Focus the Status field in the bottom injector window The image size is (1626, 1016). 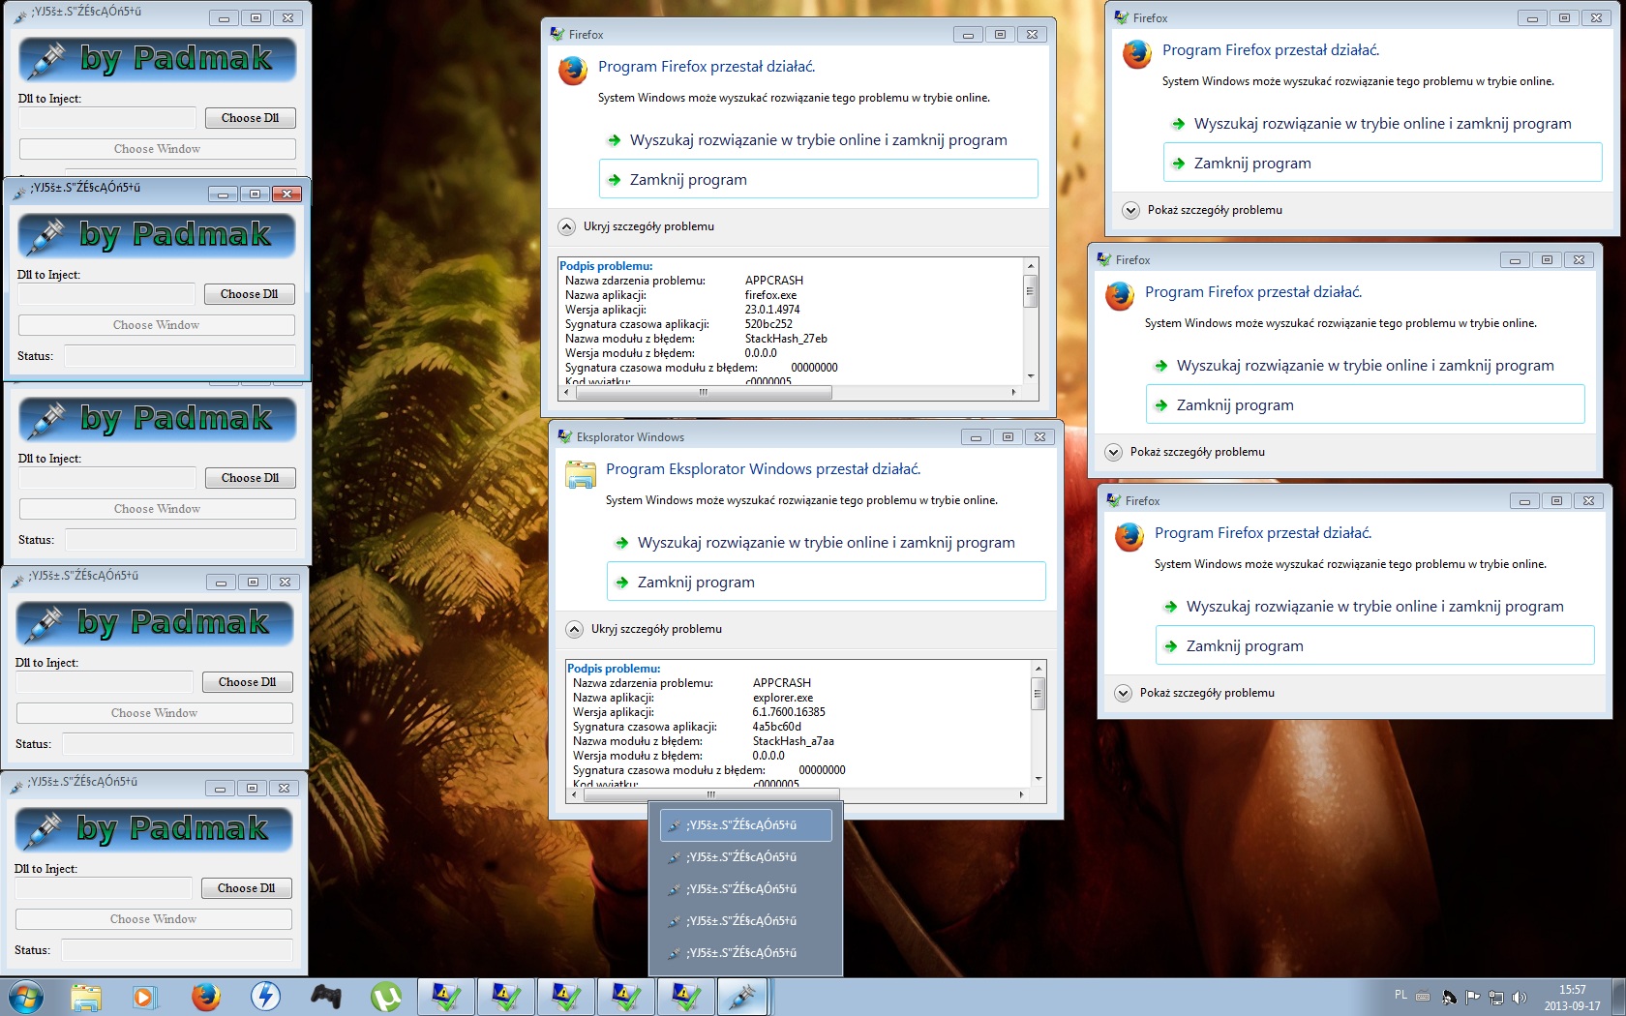[x=177, y=950]
